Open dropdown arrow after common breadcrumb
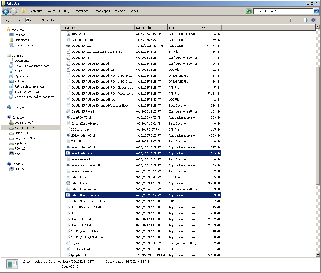Screen dimensions: 321x273 pos(127,11)
